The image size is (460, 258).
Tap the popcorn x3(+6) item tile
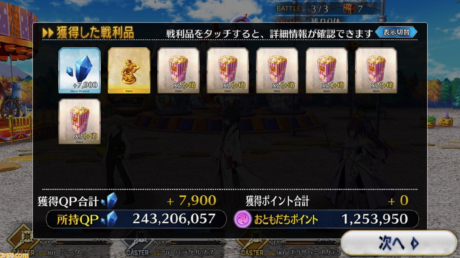coord(79,121)
